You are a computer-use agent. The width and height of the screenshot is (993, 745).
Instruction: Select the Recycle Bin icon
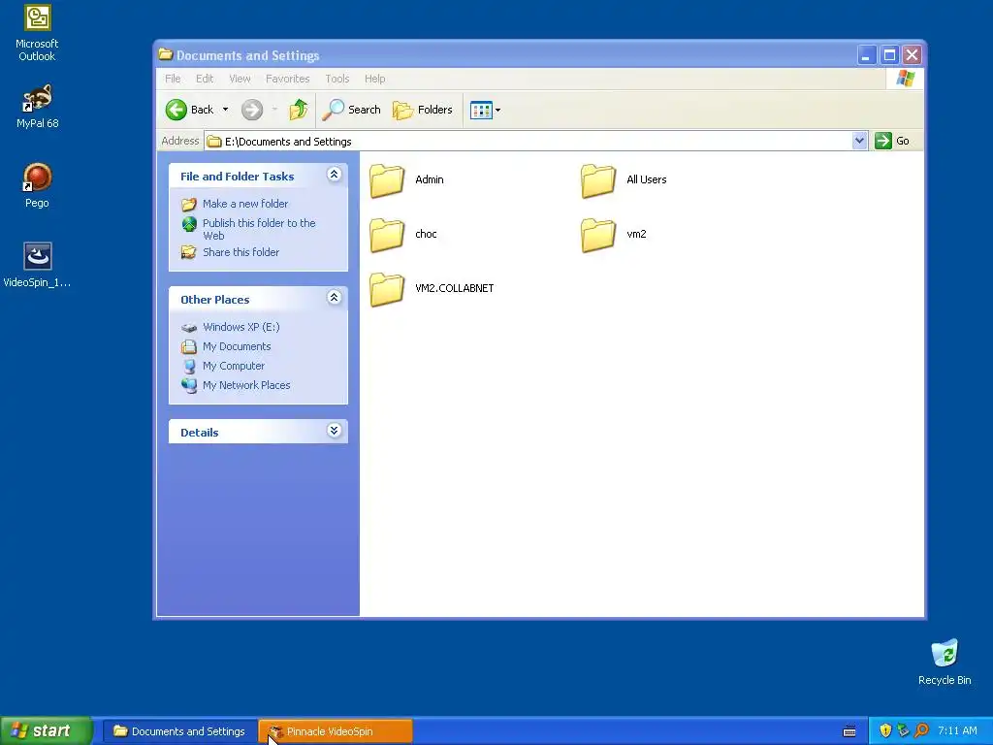[945, 662]
